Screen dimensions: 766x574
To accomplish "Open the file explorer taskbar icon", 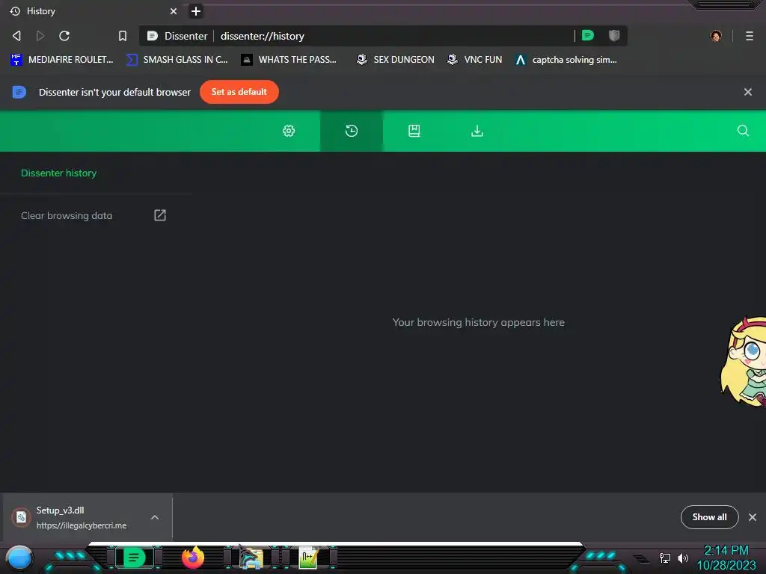I will click(x=251, y=558).
